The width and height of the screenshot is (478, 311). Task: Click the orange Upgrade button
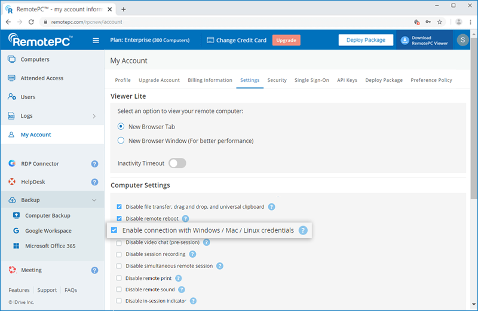point(286,40)
